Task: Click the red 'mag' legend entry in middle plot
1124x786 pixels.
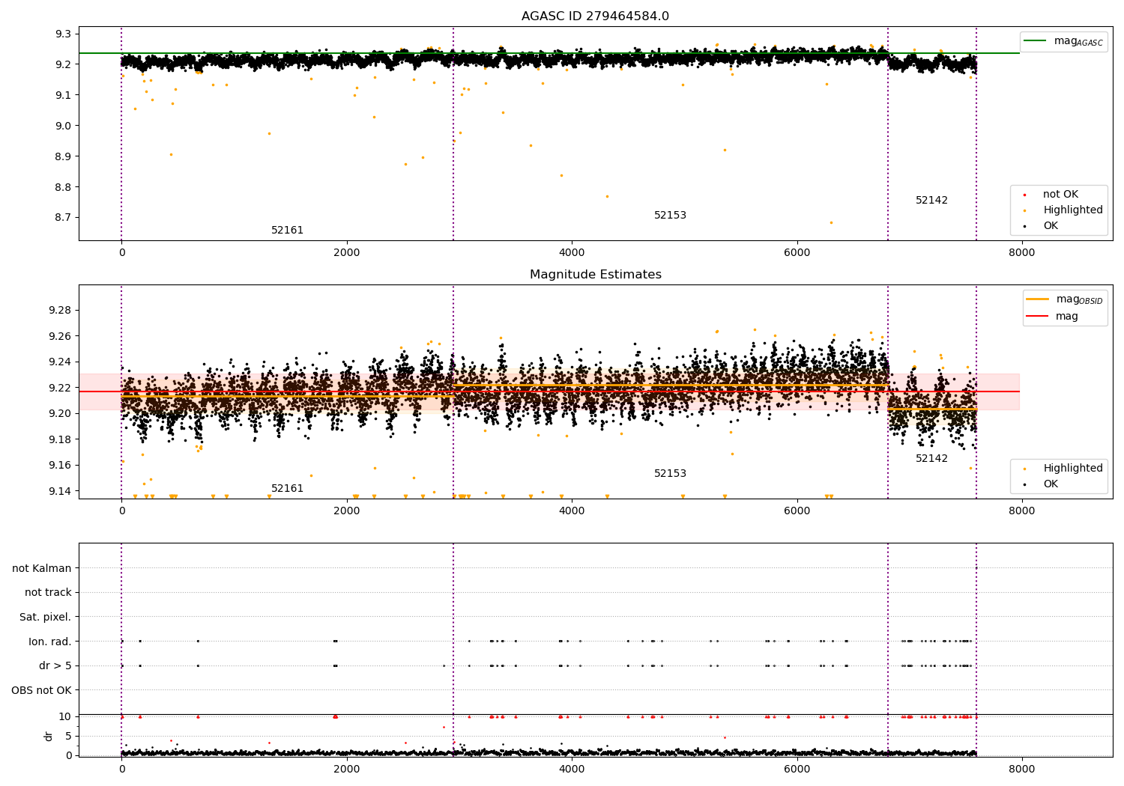Action: (1054, 316)
